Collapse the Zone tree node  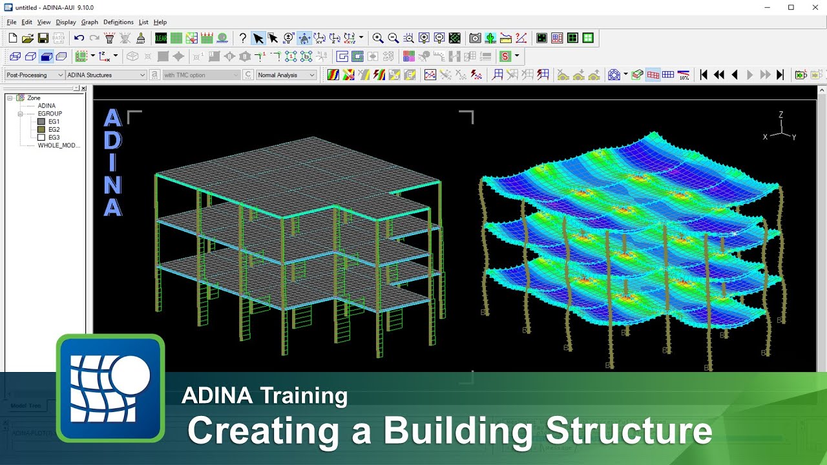coord(10,98)
